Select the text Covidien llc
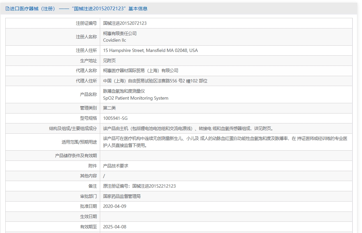This screenshot has width=362, height=233. 114,40
